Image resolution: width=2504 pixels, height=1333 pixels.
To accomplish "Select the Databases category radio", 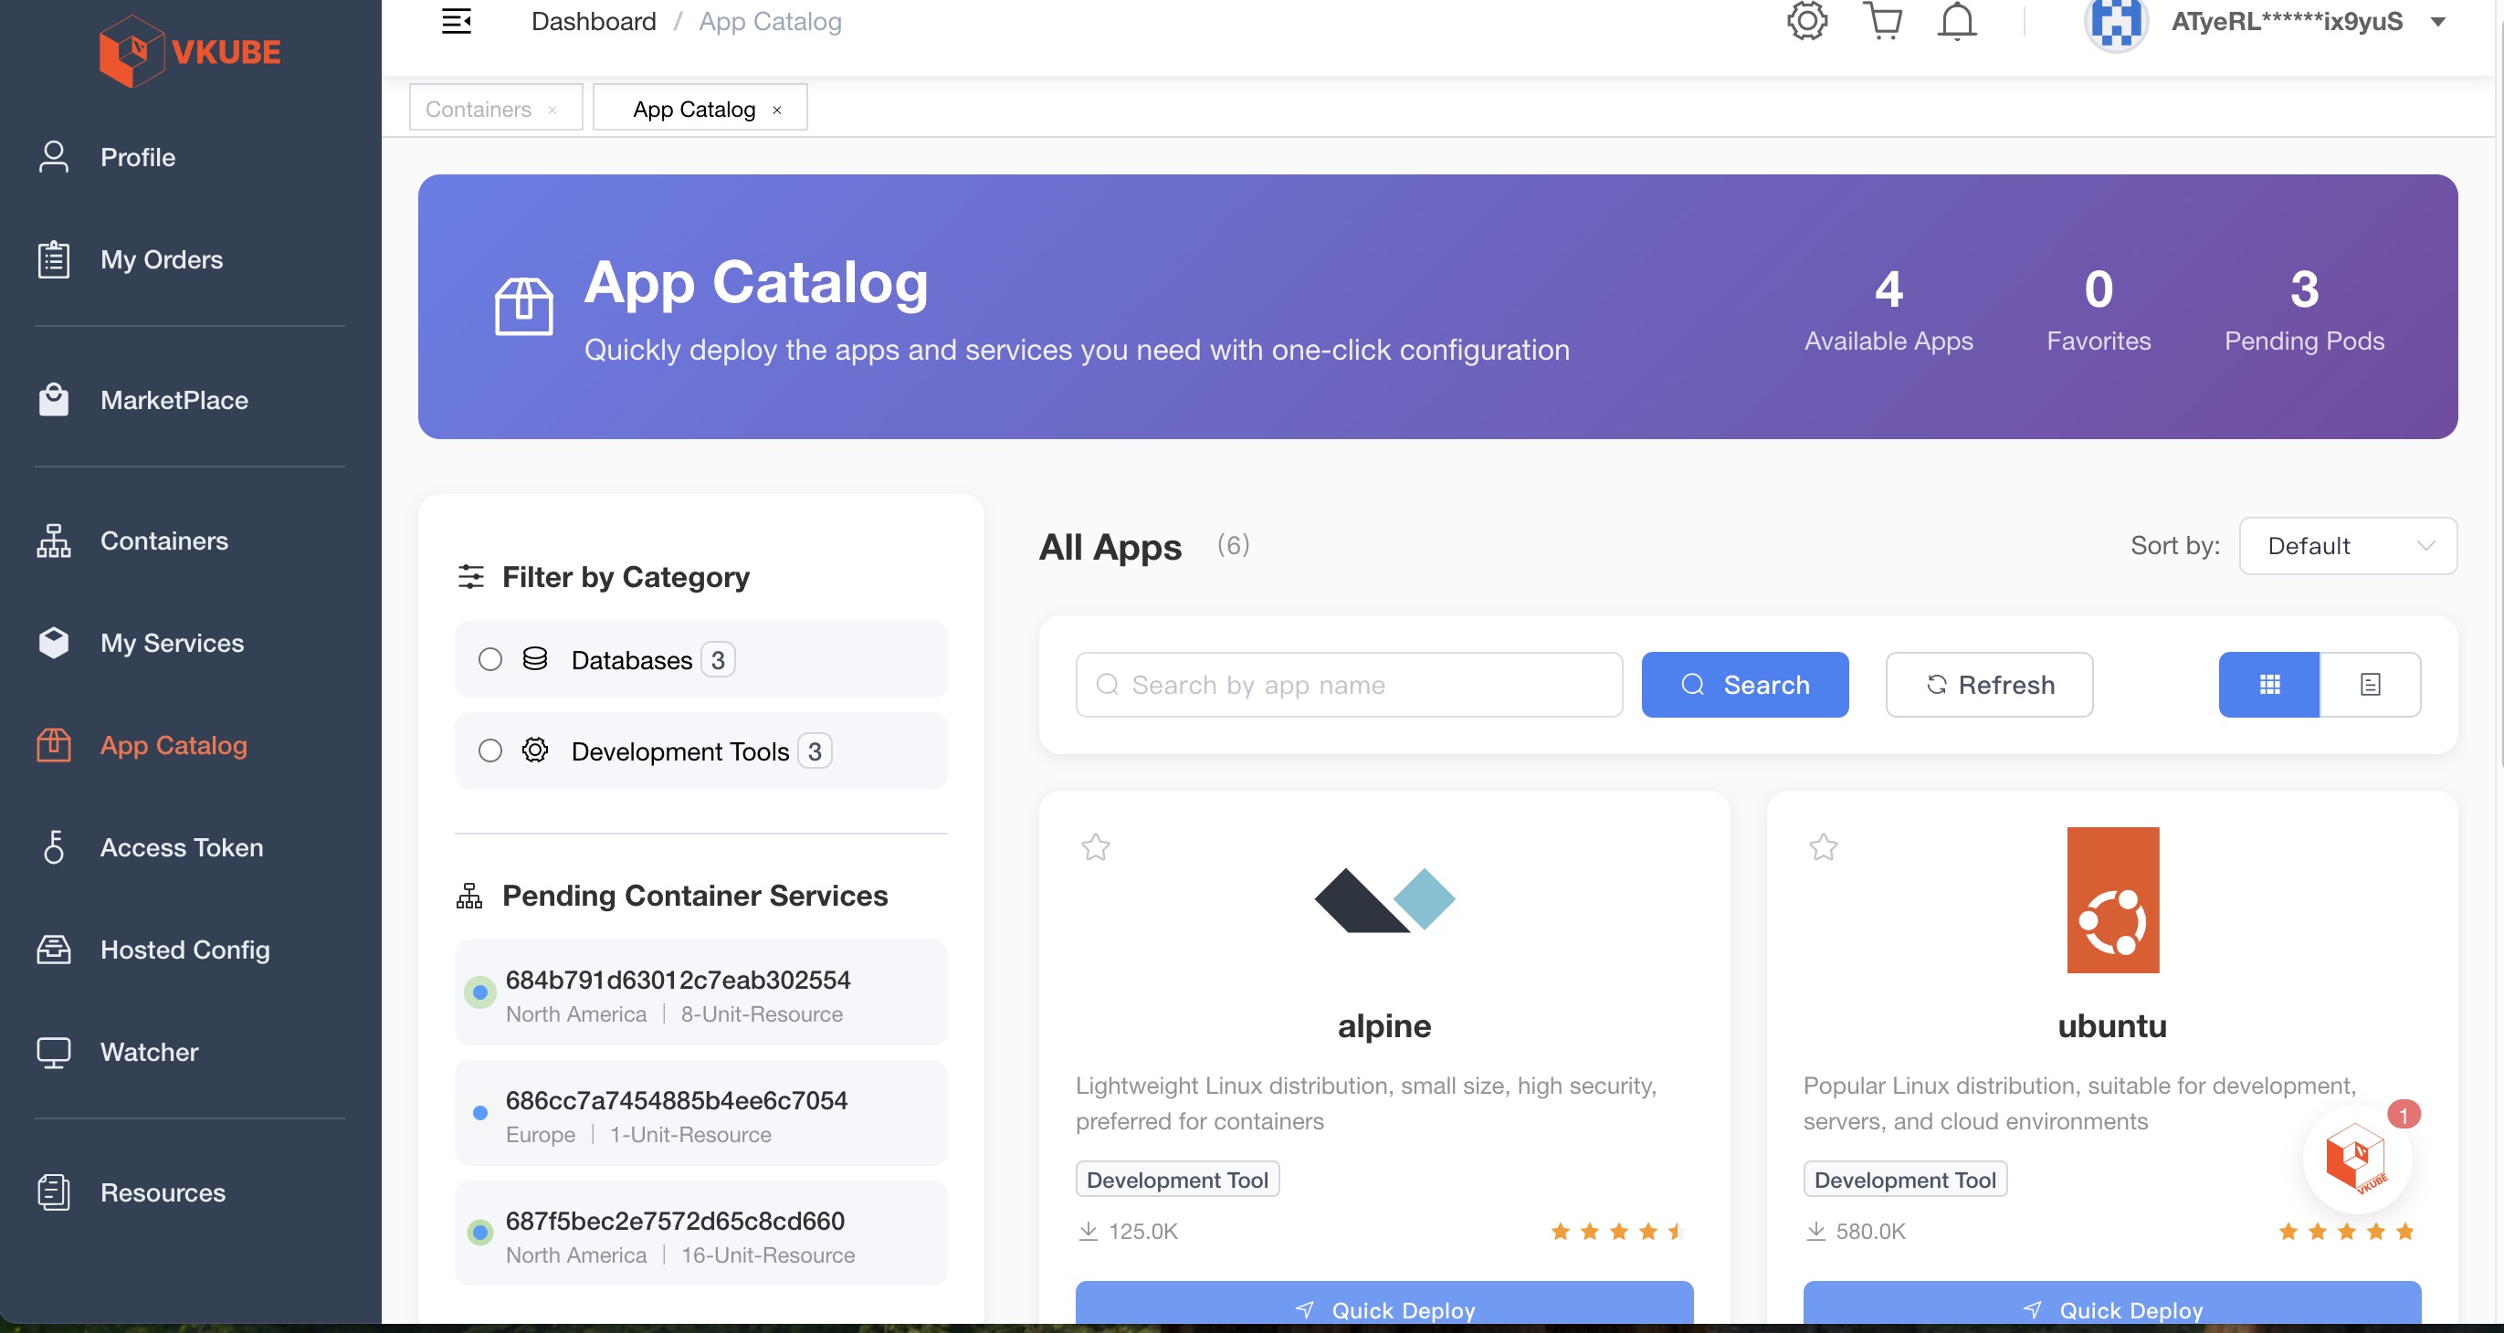I will click(x=489, y=660).
